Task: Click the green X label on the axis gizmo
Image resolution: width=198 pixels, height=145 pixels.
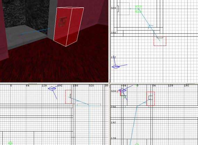Action: pyautogui.click(x=125, y=97)
